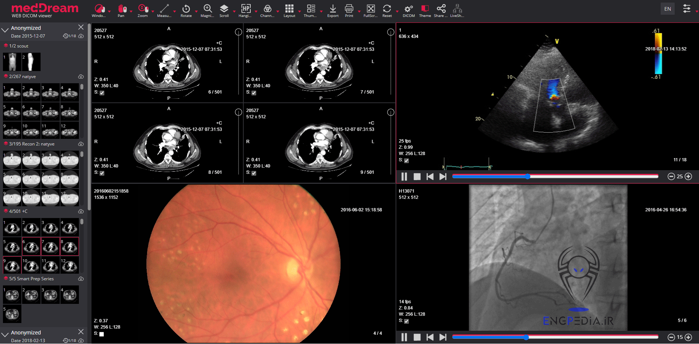Open the EN language selector
The width and height of the screenshot is (699, 344).
pos(668,9)
